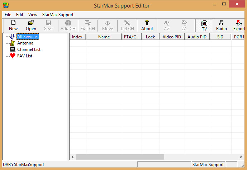Click the Move toolbar icon
Image resolution: width=247 pixels, height=170 pixels.
point(108,23)
